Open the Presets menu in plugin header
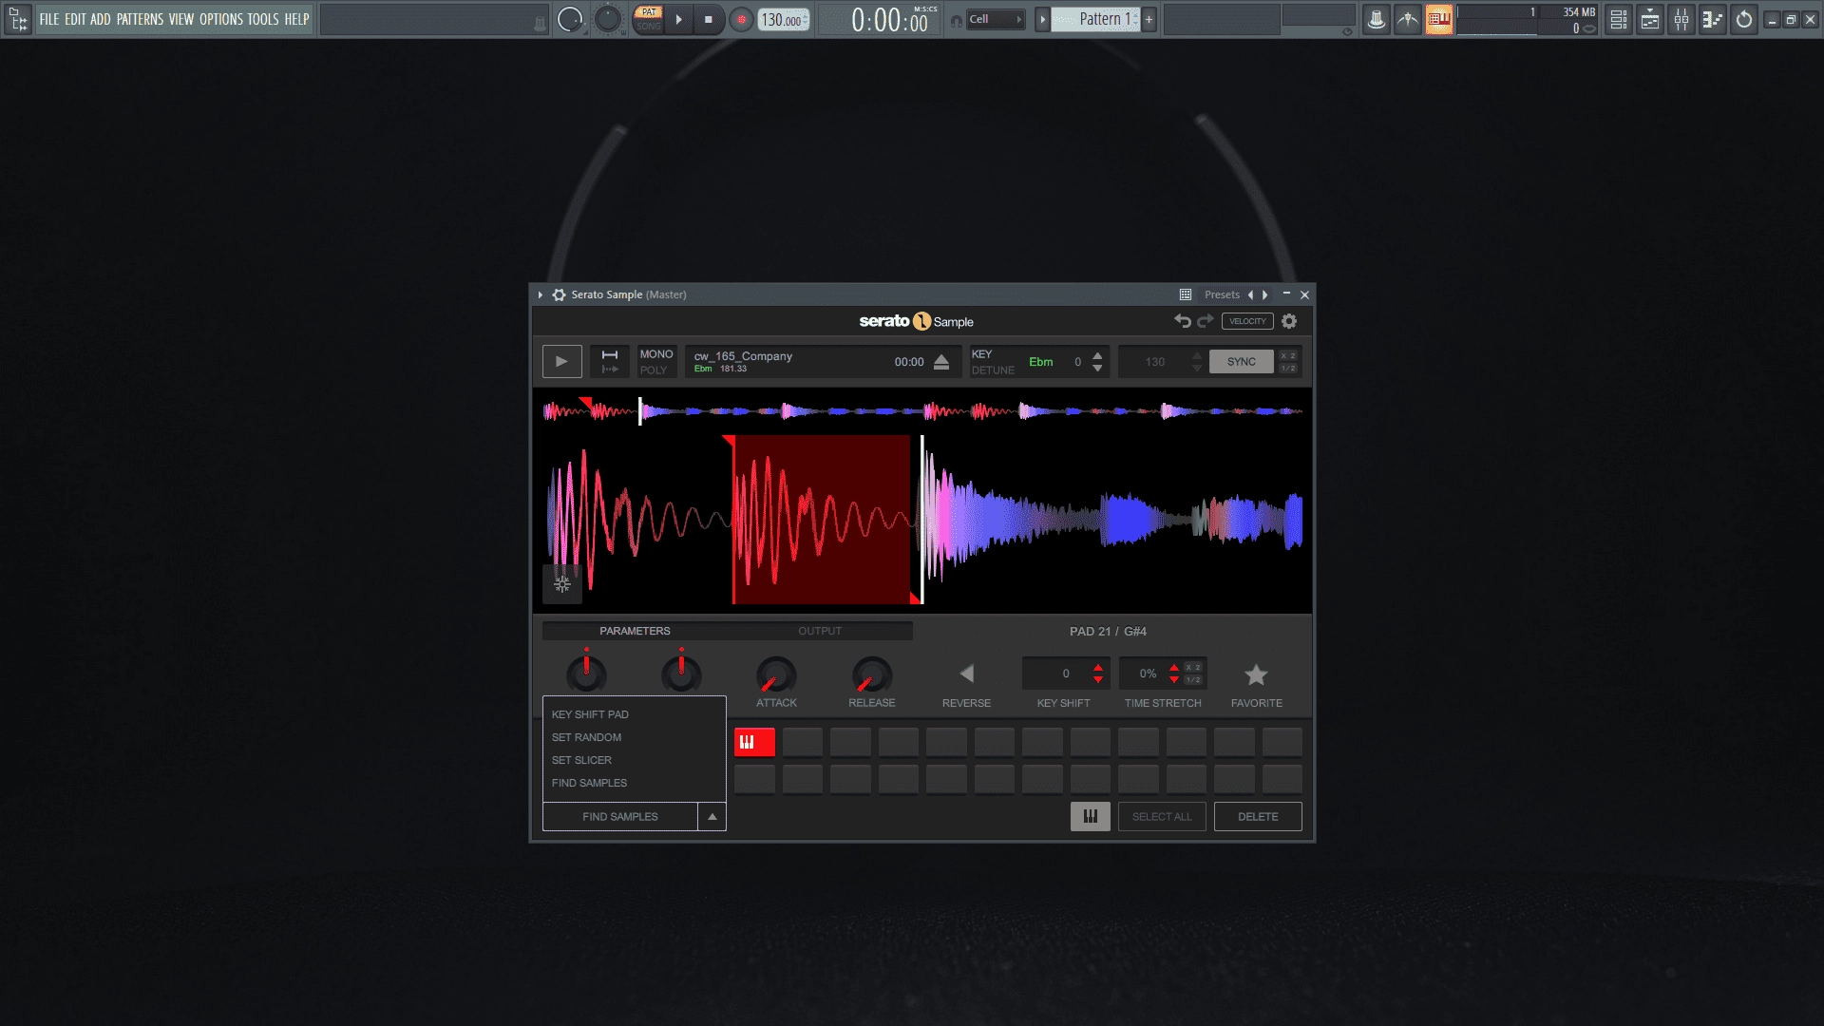 coord(1222,294)
